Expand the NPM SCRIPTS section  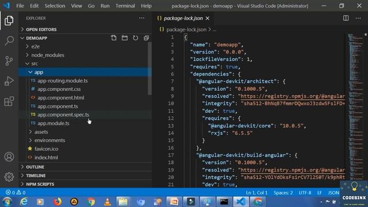pos(85,184)
